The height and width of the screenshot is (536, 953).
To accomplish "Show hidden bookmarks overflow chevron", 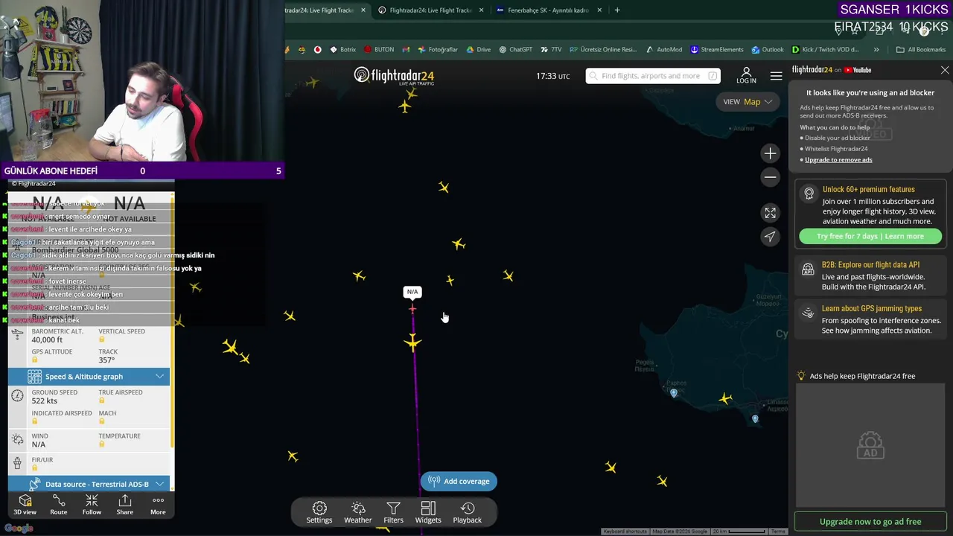I will pyautogui.click(x=876, y=50).
